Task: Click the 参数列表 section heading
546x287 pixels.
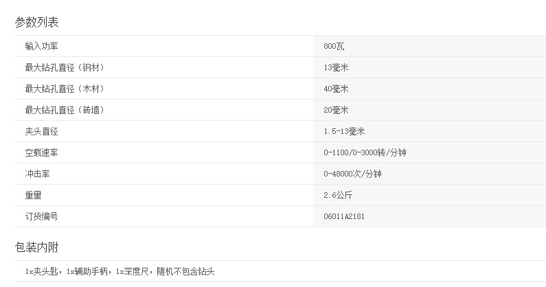Action: click(x=37, y=22)
